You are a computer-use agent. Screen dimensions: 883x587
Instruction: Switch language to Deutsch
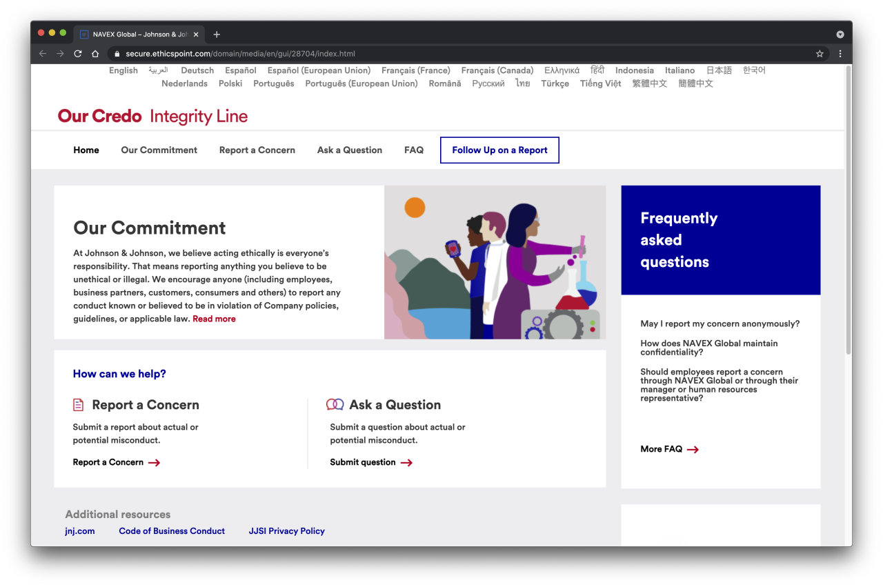(197, 70)
